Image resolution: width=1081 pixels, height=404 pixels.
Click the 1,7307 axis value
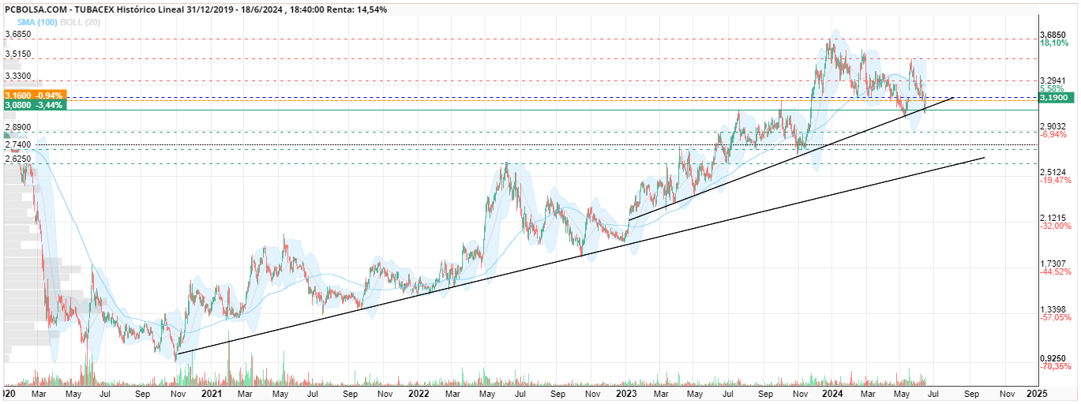point(1055,264)
